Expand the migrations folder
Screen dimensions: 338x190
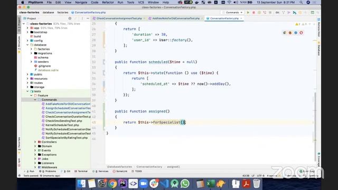coord(32,53)
